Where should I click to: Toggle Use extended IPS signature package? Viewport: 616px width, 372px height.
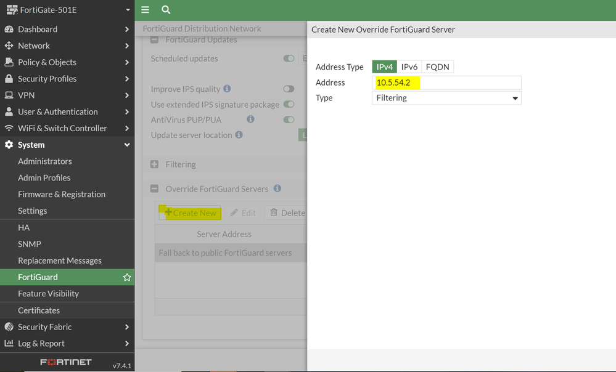tap(289, 105)
